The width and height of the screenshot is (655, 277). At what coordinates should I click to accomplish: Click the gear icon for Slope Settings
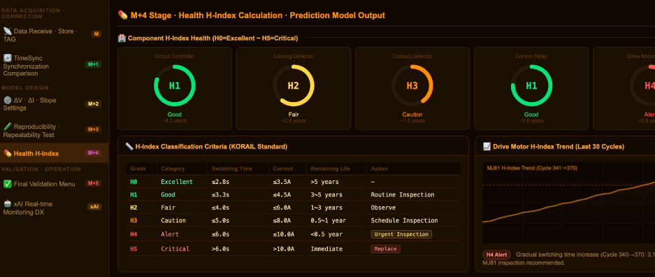tap(8, 100)
